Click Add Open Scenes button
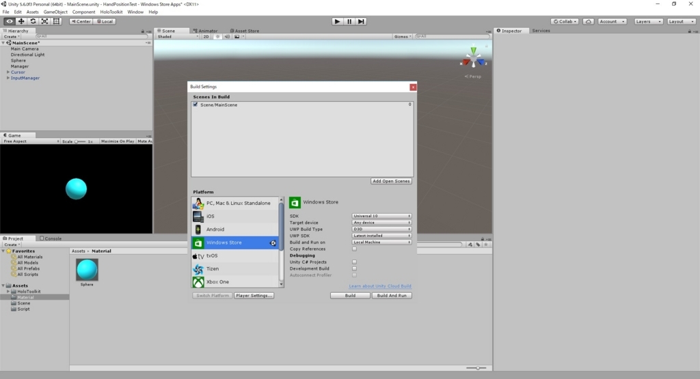 (391, 181)
